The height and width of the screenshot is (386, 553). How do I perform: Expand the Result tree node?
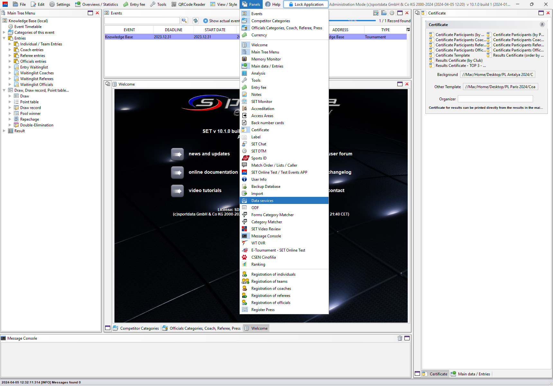click(4, 131)
